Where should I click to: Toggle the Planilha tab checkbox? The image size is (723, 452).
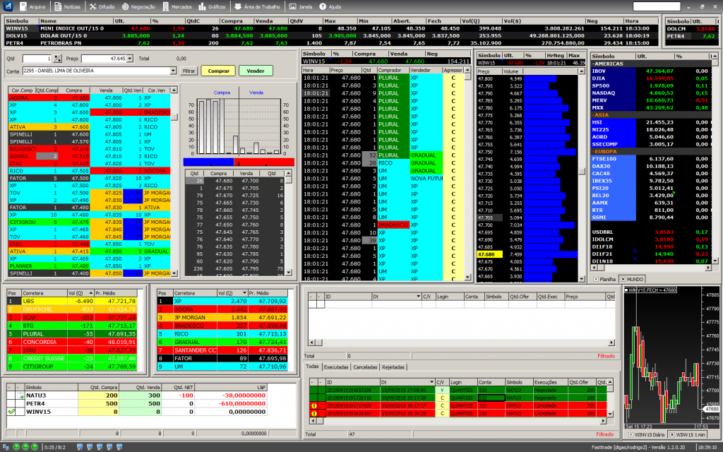pos(594,279)
